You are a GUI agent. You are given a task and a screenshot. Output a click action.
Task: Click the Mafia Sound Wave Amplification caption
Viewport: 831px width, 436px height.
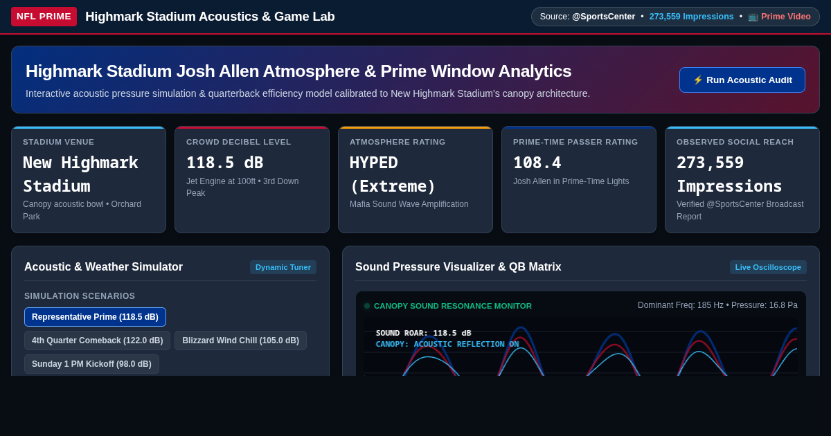point(409,204)
